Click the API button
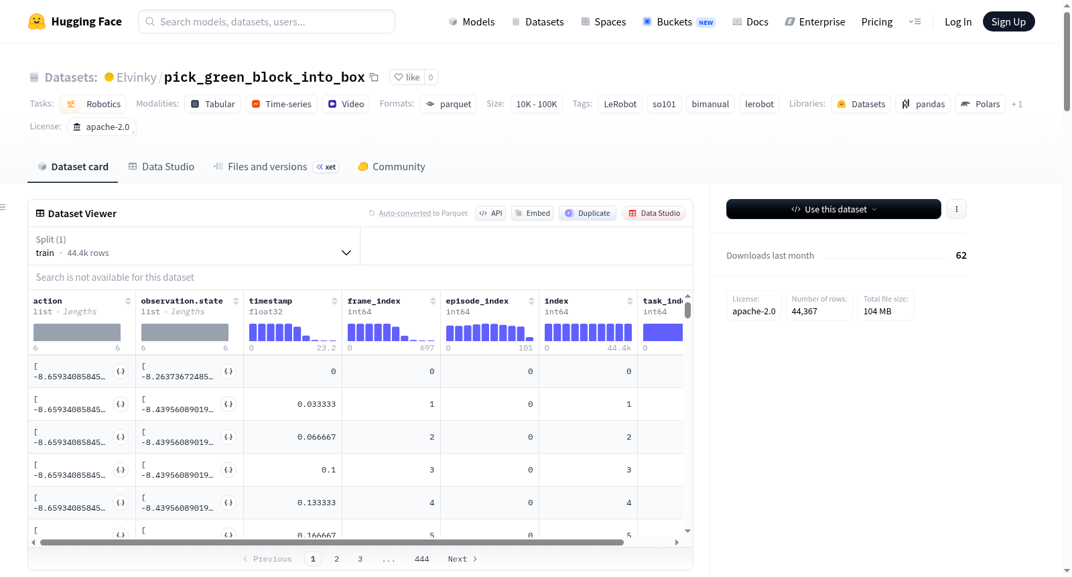1072x577 pixels. click(491, 213)
